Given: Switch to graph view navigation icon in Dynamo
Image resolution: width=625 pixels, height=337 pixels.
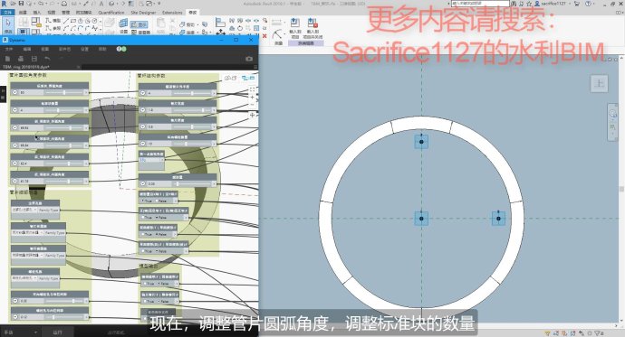Looking at the screenshot, I should pos(245,78).
